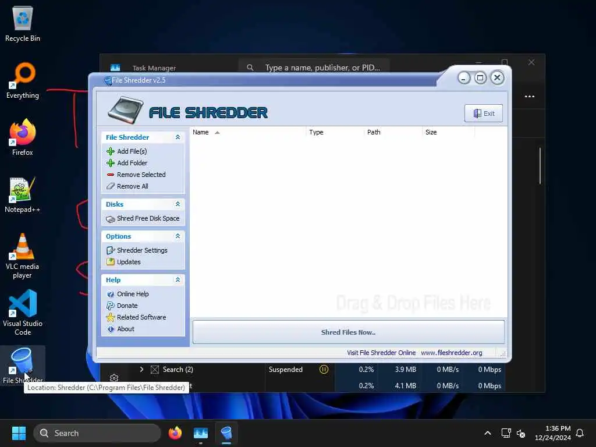Screen dimensions: 596x447
Task: Open the Everything search desktop icon
Action: (x=23, y=80)
